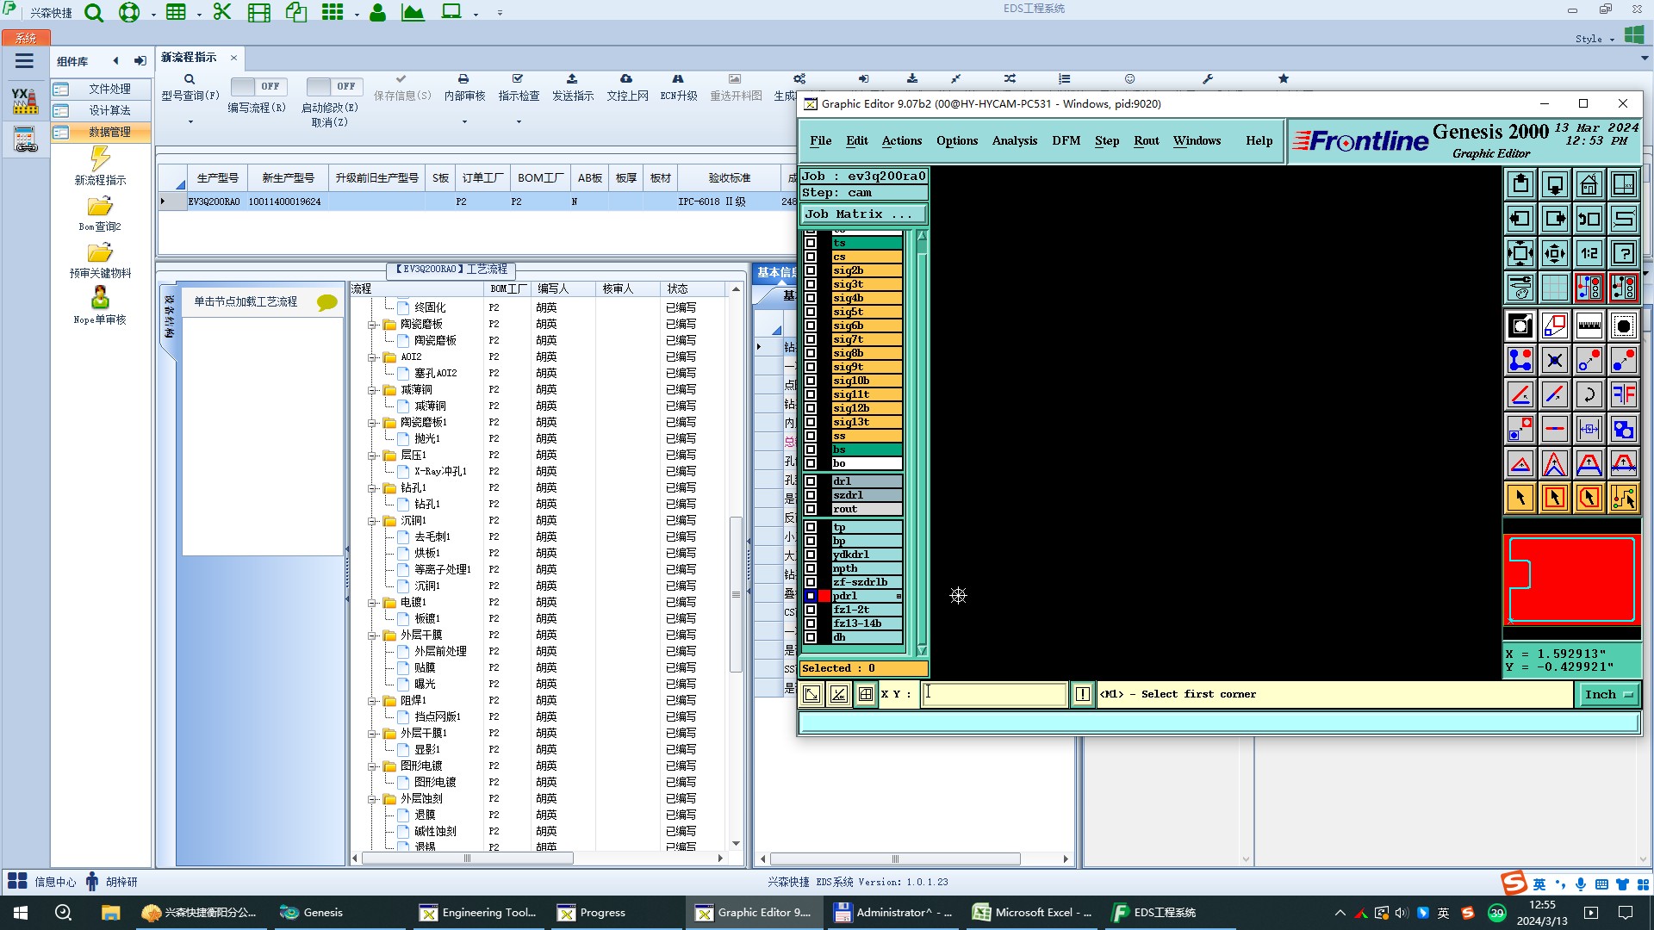Toggle the 编写流程 OFF switch
Image resolution: width=1654 pixels, height=930 pixels.
(x=258, y=86)
